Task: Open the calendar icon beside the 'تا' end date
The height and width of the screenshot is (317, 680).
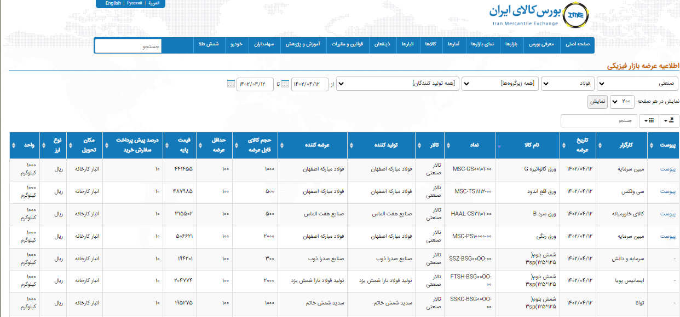Action: (x=230, y=84)
